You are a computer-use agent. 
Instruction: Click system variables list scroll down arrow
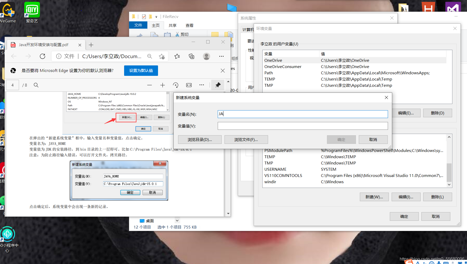point(449,185)
